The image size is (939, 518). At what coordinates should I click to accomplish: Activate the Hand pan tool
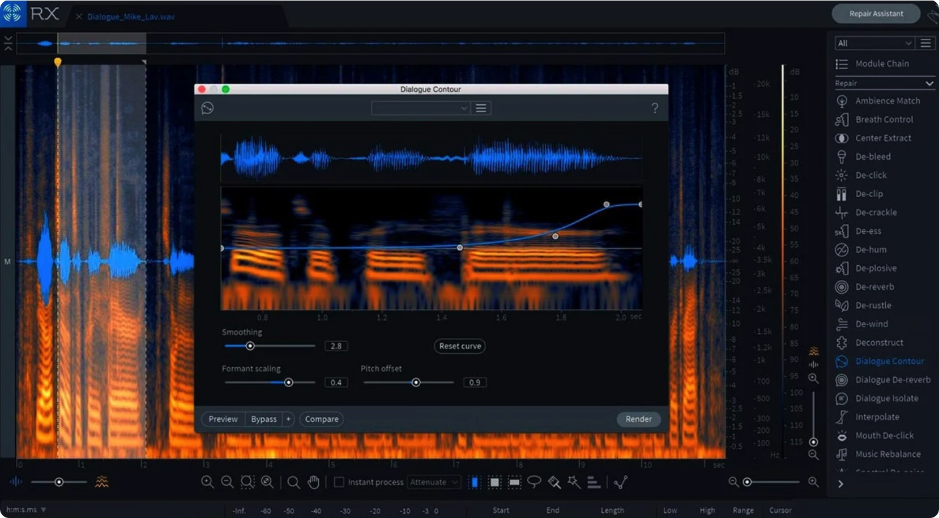313,482
